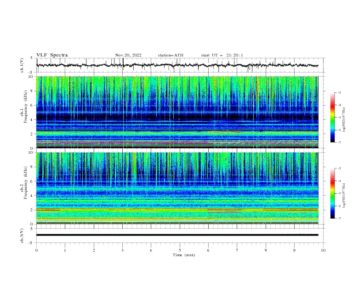Click the time axis tick label '3'

point(123,250)
